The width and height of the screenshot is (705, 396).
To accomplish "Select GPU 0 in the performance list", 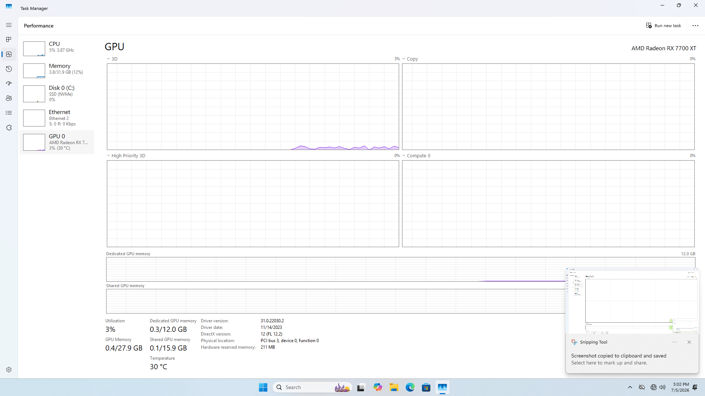I will [57, 142].
